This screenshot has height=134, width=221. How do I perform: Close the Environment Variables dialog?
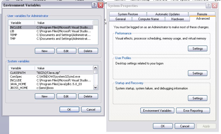point(100,5)
